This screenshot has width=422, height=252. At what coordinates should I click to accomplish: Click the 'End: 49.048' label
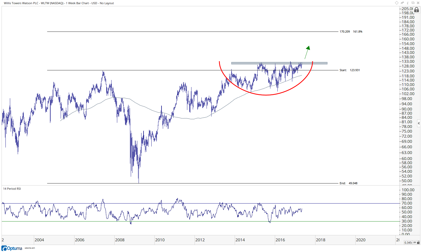pyautogui.click(x=349, y=183)
